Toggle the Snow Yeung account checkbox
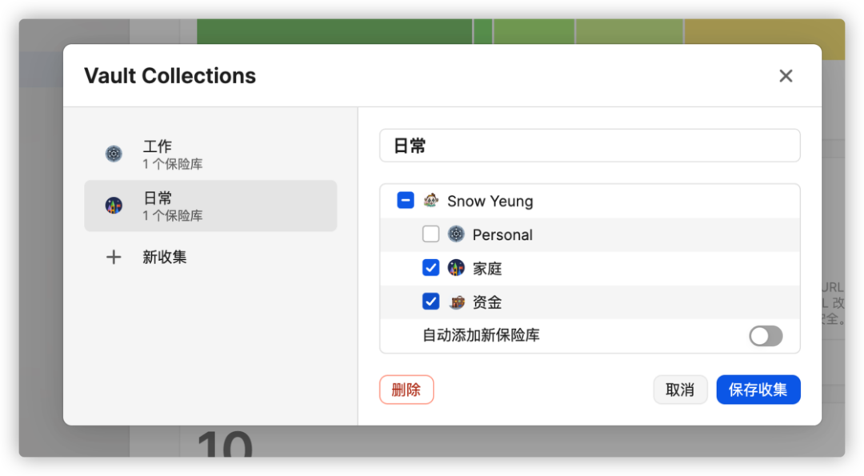Image resolution: width=864 pixels, height=476 pixels. tap(406, 201)
